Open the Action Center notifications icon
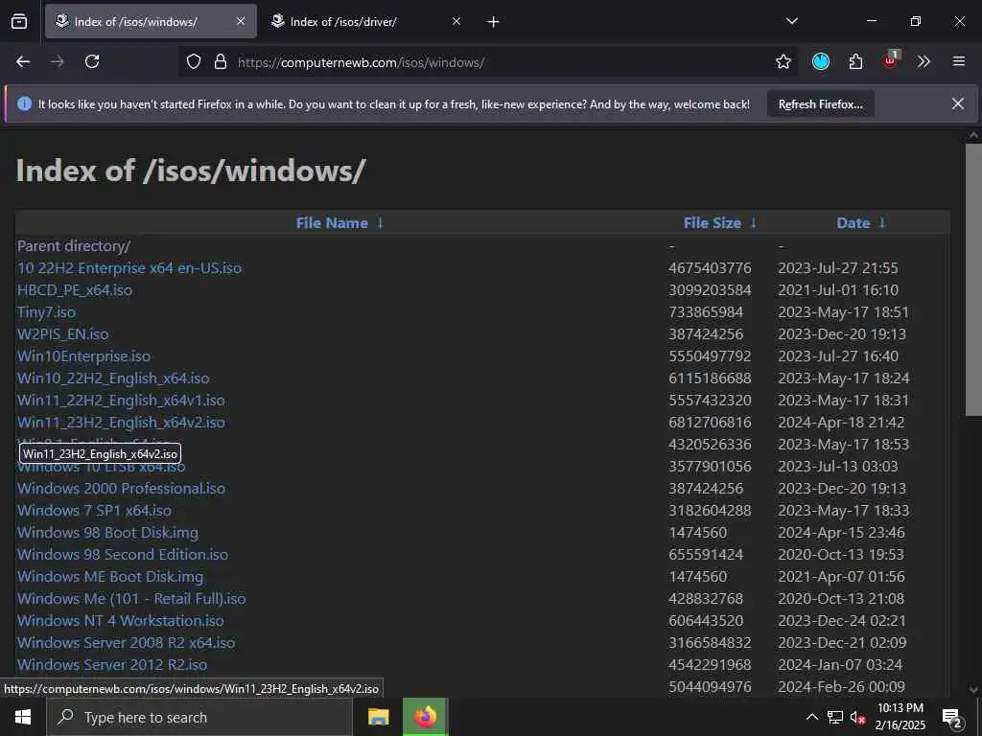The height and width of the screenshot is (736, 982). (x=952, y=718)
